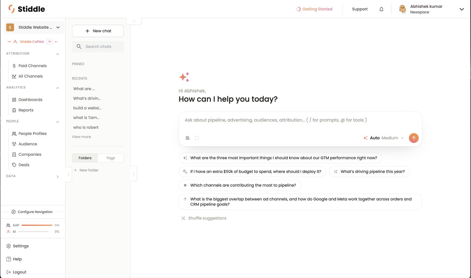471x278 pixels.
Task: Click the Dashboards grid icon
Action: [x=14, y=100]
